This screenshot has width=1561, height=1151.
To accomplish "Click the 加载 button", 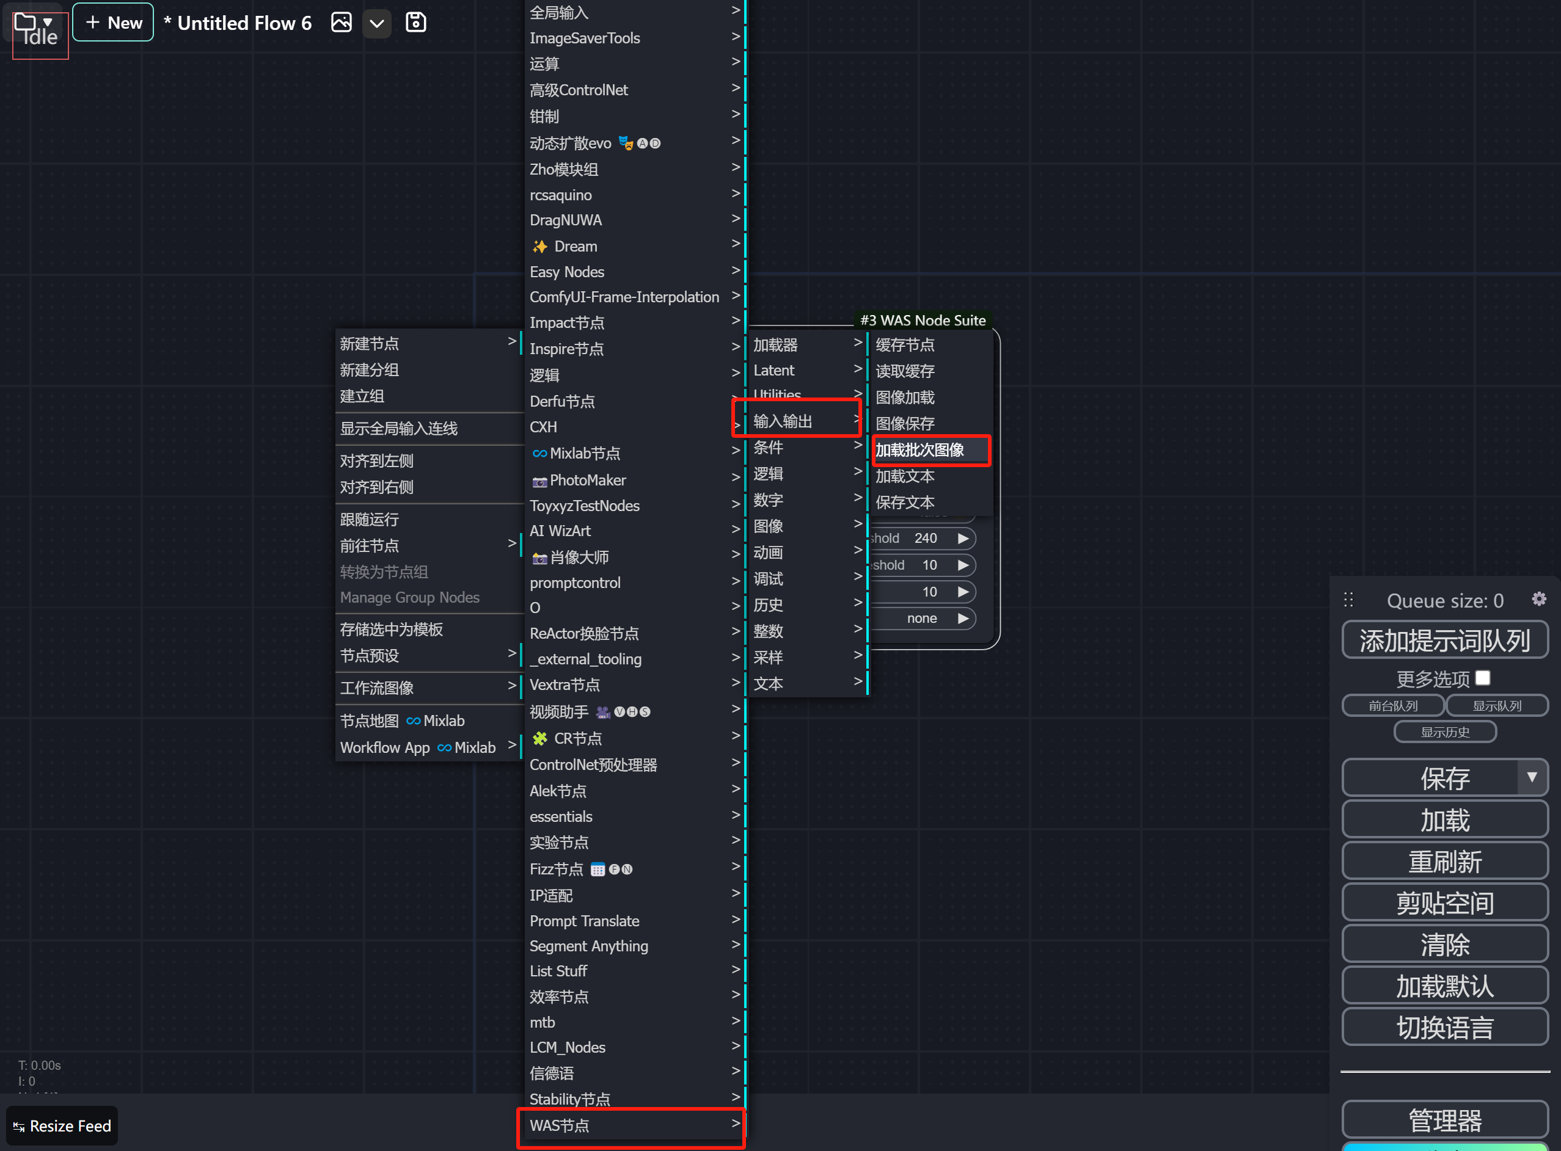I will click(x=1444, y=819).
